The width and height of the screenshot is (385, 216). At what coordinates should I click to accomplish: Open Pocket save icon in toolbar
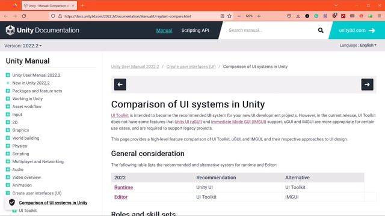click(x=289, y=16)
